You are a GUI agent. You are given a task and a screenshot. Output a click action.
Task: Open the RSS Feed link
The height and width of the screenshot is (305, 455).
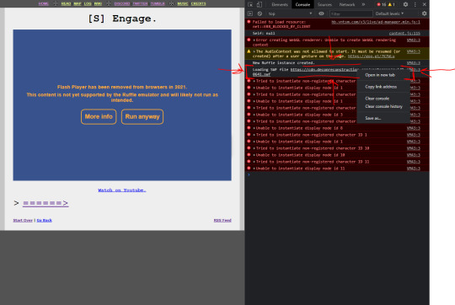point(222,220)
